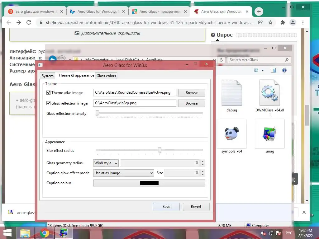
Task: Switch to the System tab
Action: [x=47, y=76]
